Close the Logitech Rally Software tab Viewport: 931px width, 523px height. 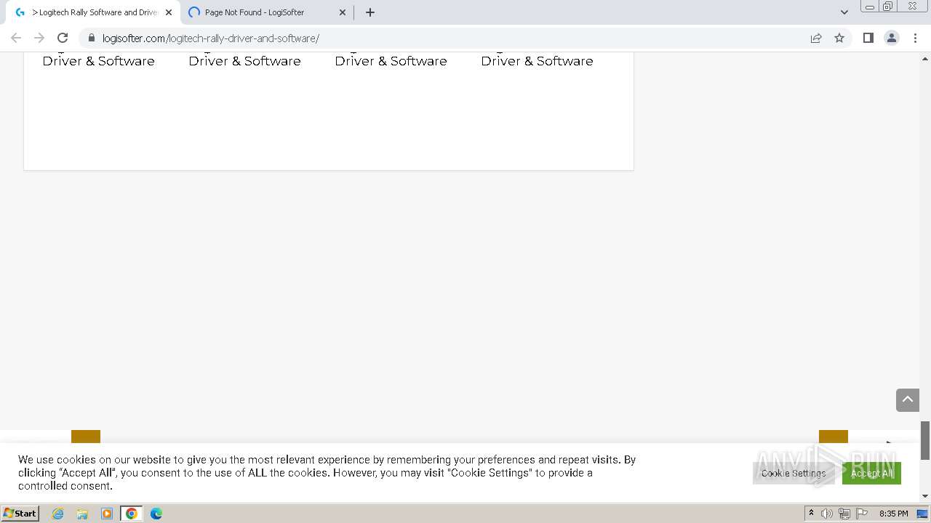pos(169,12)
